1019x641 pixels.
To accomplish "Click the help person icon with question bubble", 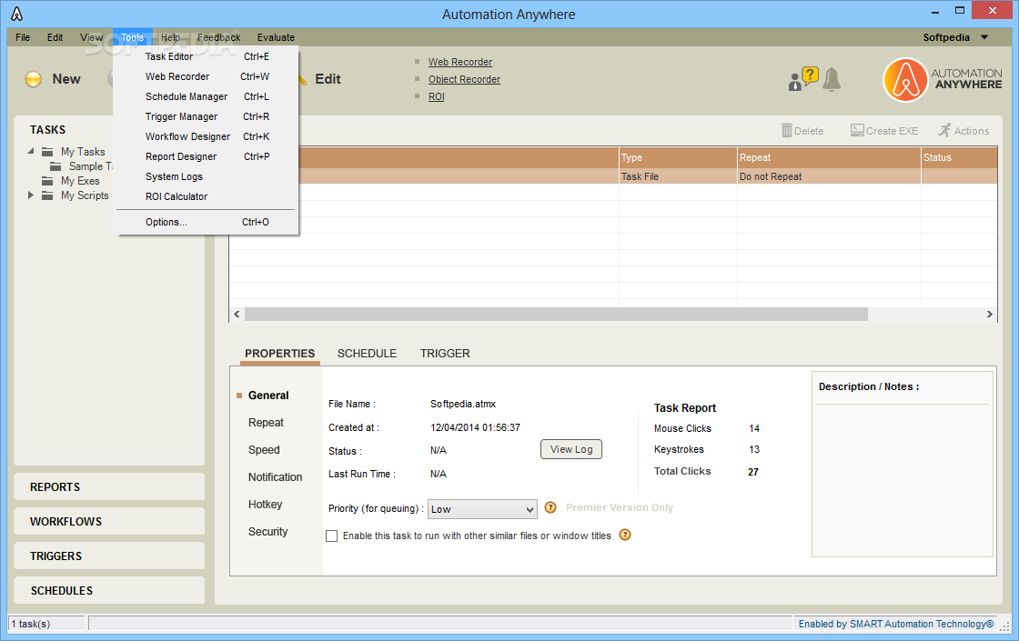I will point(803,78).
